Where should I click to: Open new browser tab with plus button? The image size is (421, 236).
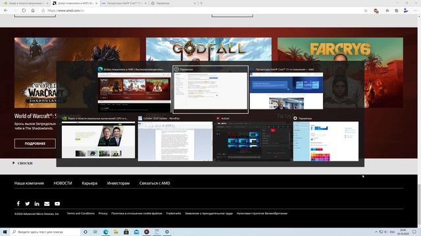(x=201, y=3)
